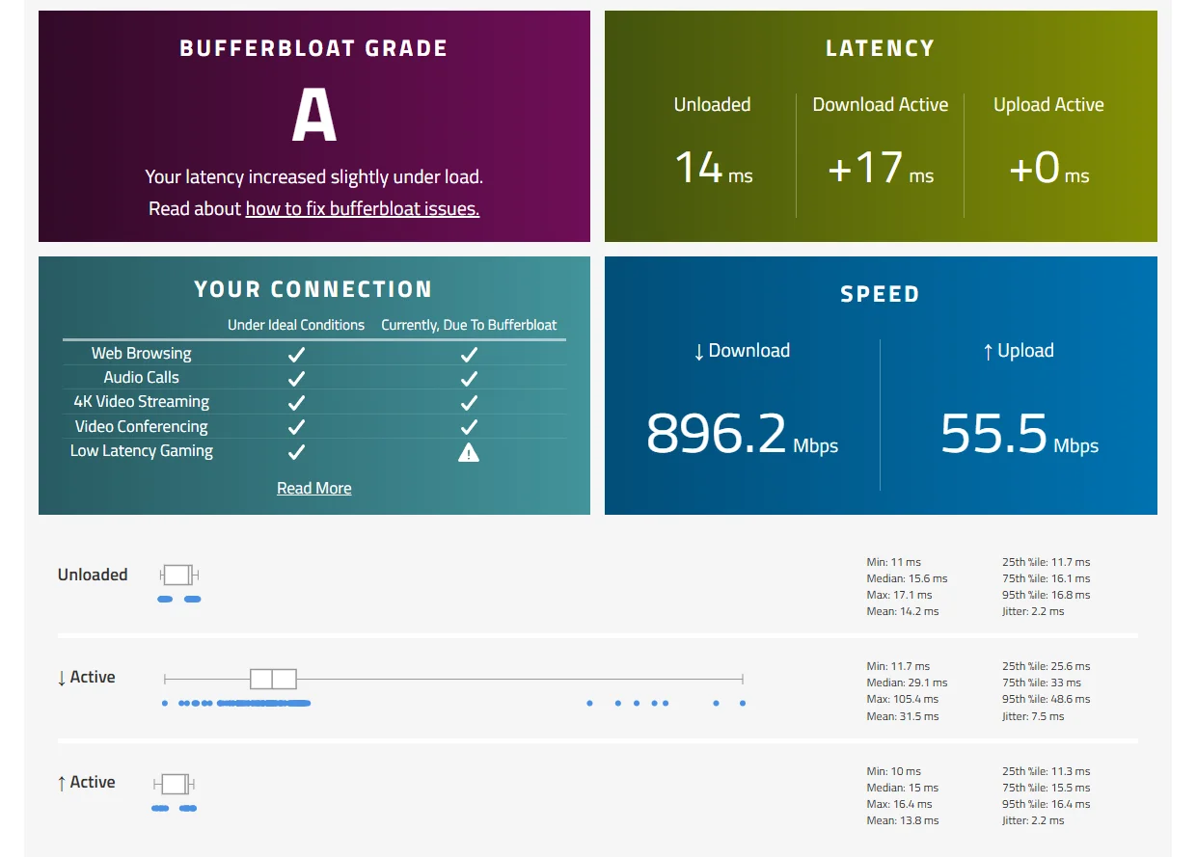Viewport: 1197px width, 857px height.
Task: Click 4K Video Streaming ideal conditions checkmark
Action: [296, 402]
